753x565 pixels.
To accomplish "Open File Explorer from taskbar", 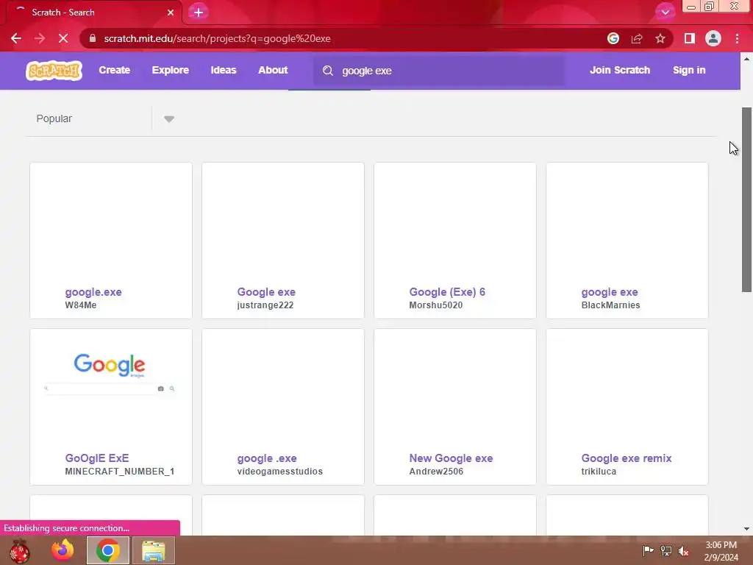I will coord(153,550).
